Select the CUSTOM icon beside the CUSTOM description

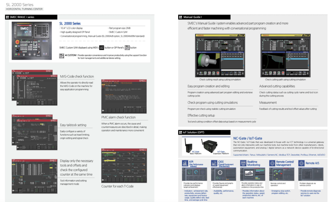(61, 56)
